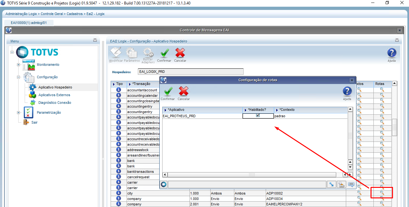Click the Buscar Adapters toolbar icon

click(148, 55)
